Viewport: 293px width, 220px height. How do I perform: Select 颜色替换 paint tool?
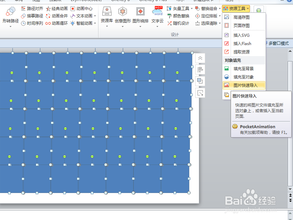click(178, 16)
